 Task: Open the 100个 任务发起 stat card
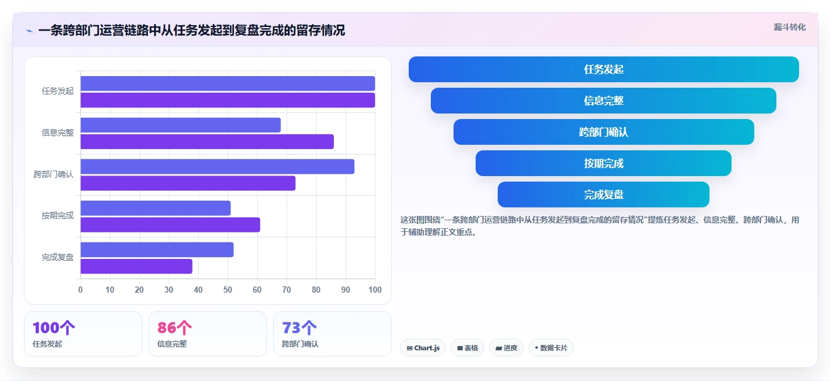pos(83,334)
